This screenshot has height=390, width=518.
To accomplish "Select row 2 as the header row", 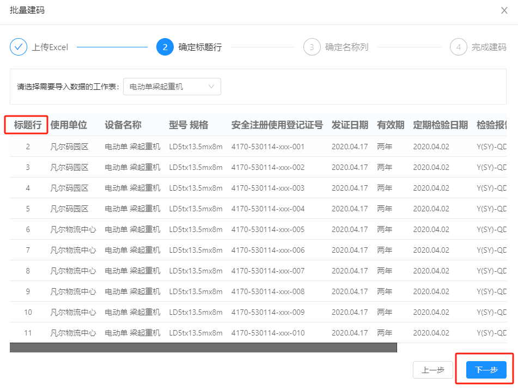I will point(28,147).
